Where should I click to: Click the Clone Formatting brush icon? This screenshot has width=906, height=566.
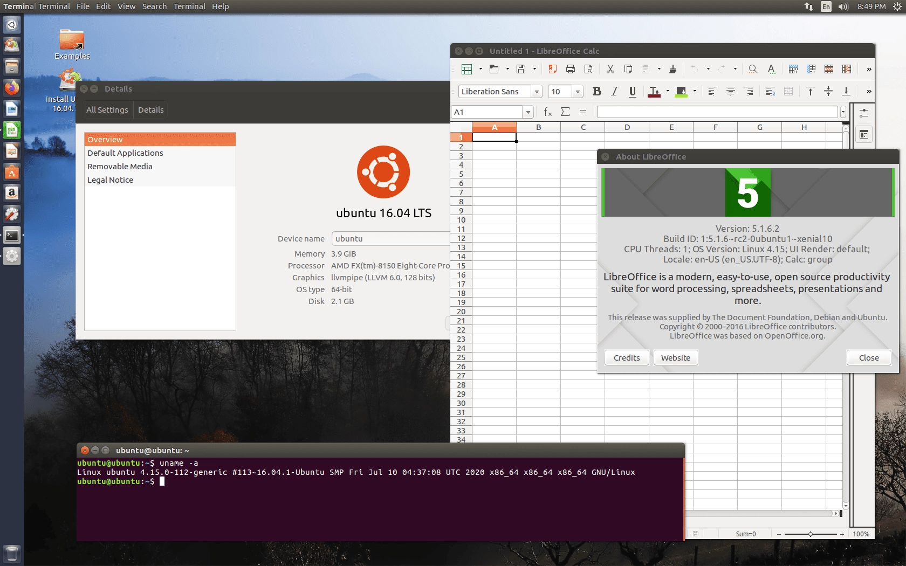point(672,69)
